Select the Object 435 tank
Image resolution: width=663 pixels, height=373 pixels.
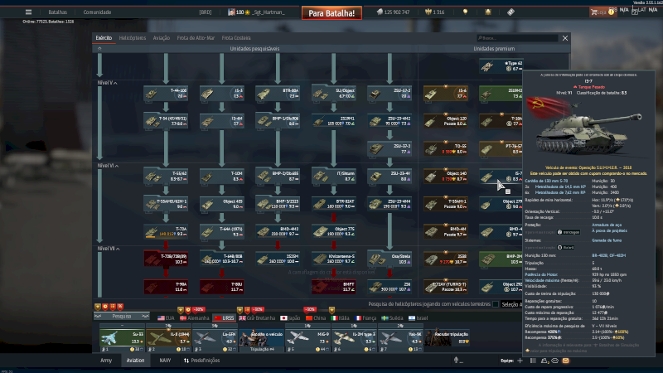[222, 204]
